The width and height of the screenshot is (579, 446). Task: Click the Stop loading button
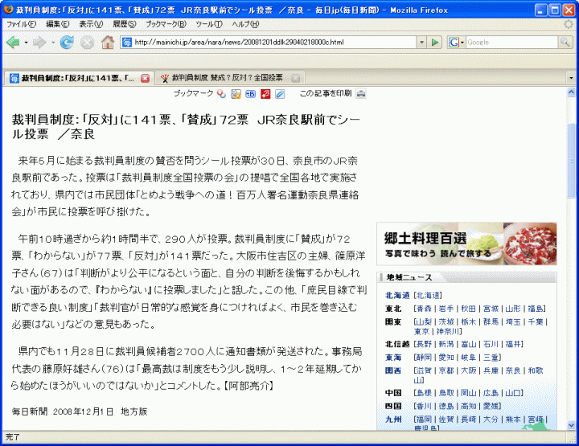(x=87, y=42)
